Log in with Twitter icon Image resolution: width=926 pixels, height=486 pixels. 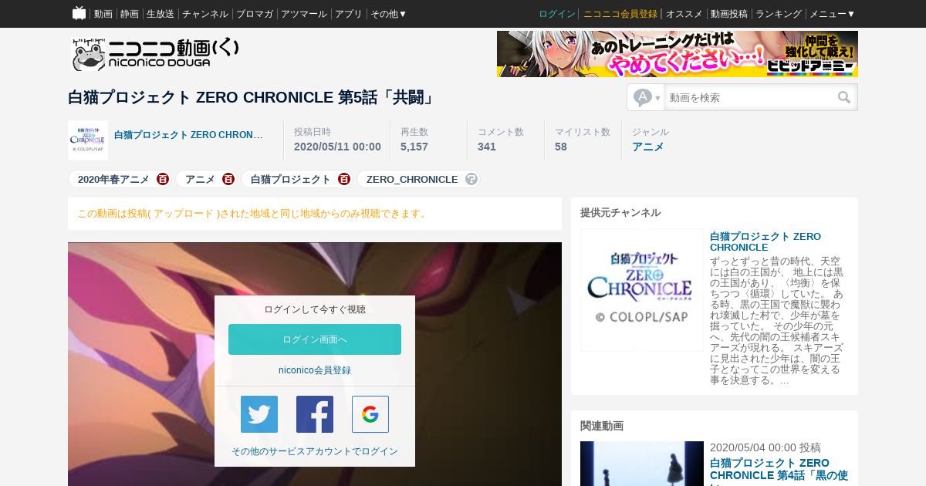[x=259, y=414]
